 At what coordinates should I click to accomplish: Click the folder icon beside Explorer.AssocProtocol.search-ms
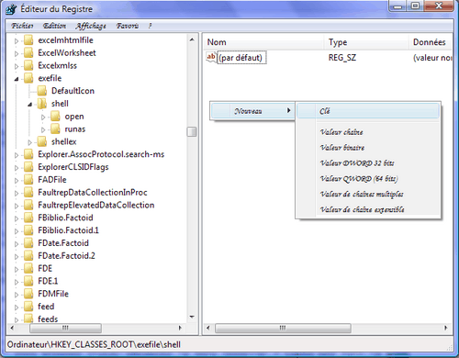pyautogui.click(x=28, y=154)
